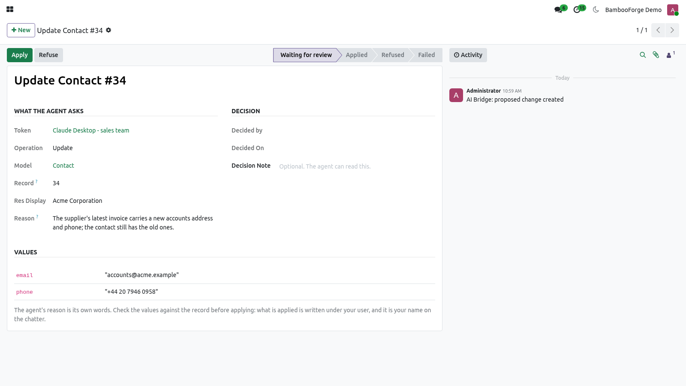Screen dimensions: 686x386
Task: Show the Record field help tooltip
Action: (x=36, y=181)
